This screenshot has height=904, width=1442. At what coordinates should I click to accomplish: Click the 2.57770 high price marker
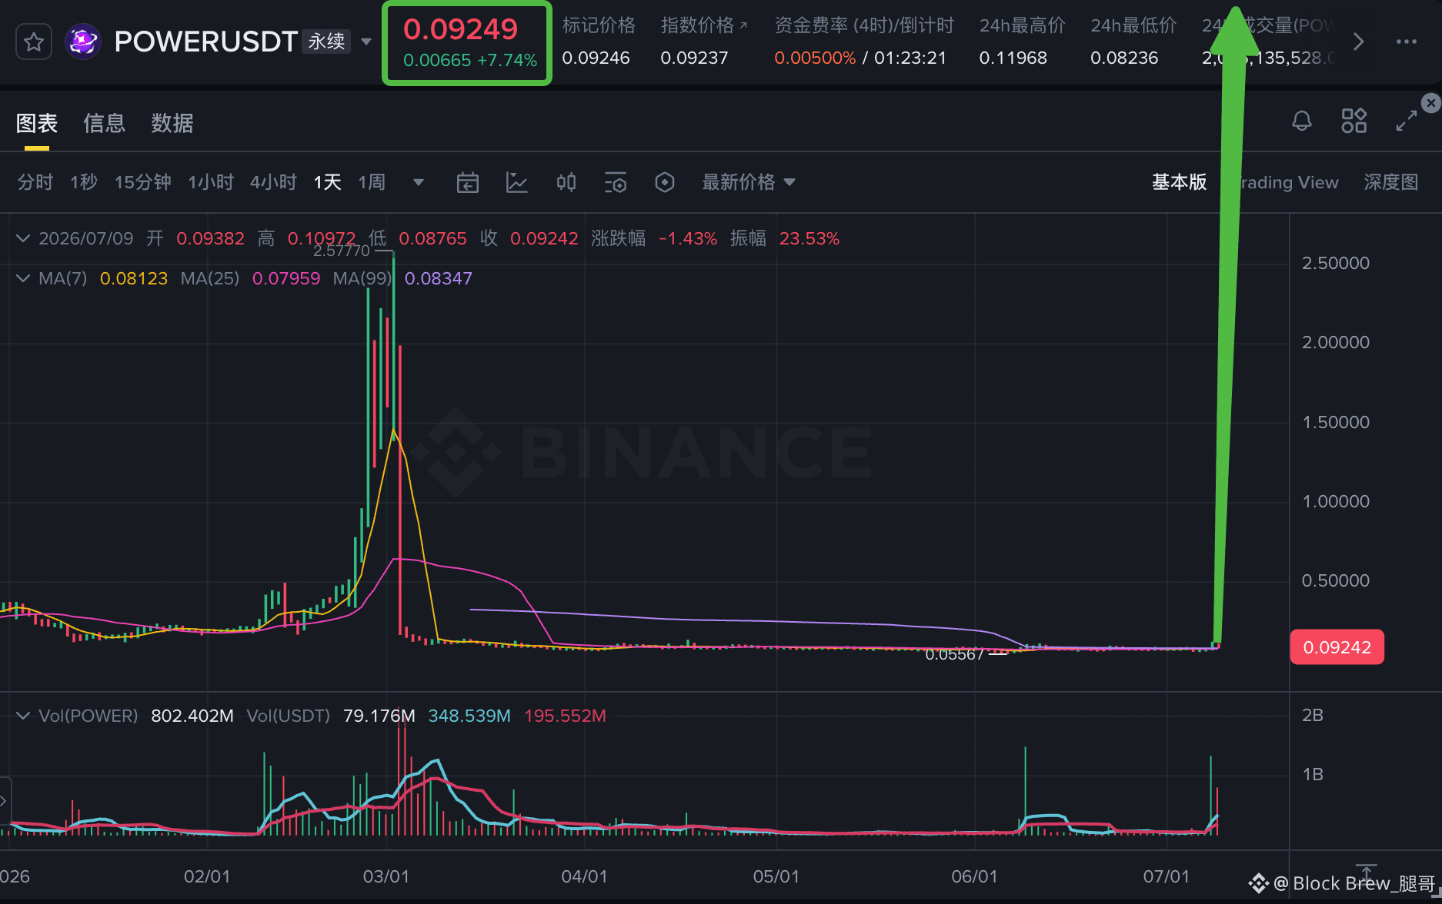point(342,251)
